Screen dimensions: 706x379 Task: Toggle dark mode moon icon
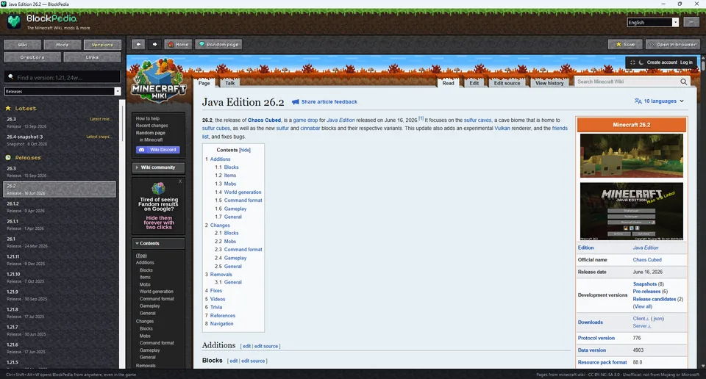click(x=641, y=62)
